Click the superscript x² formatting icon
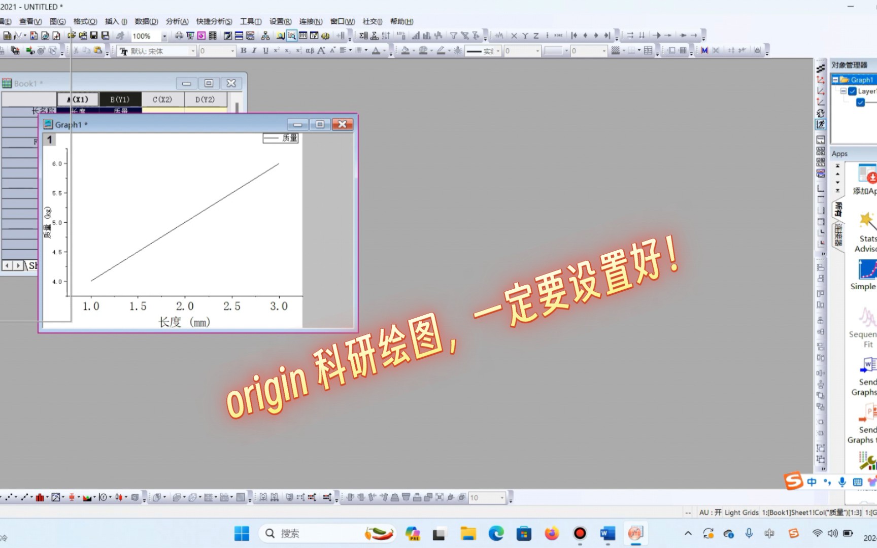The width and height of the screenshot is (877, 548). coord(278,51)
